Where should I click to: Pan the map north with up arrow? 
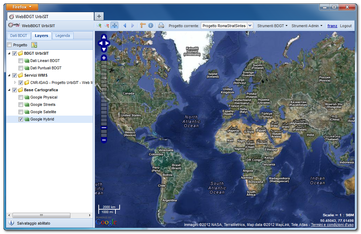coord(104,37)
